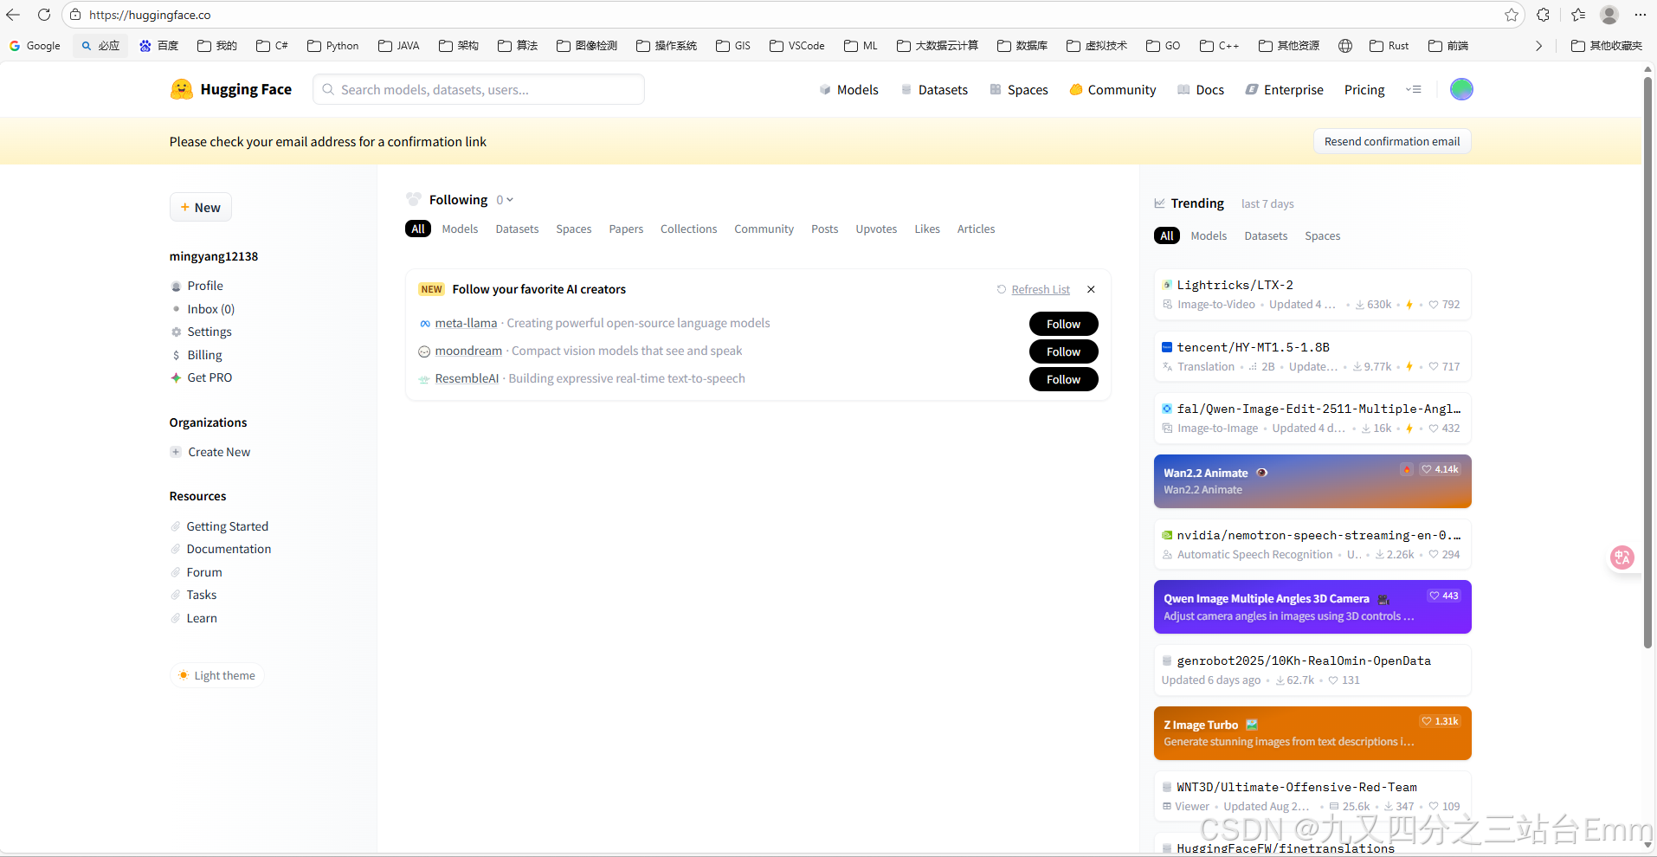Follow ResembleAI

coord(1063,379)
